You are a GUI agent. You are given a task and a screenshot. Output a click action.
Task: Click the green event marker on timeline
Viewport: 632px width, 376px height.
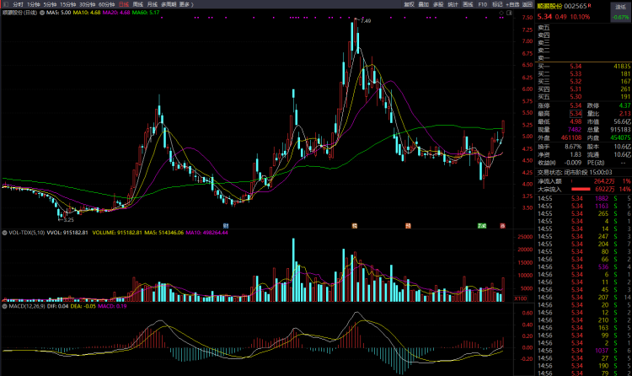(482, 226)
